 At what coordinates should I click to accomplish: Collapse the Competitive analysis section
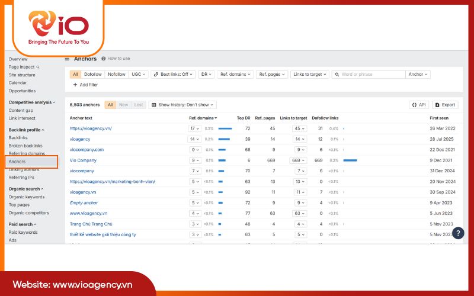32,102
